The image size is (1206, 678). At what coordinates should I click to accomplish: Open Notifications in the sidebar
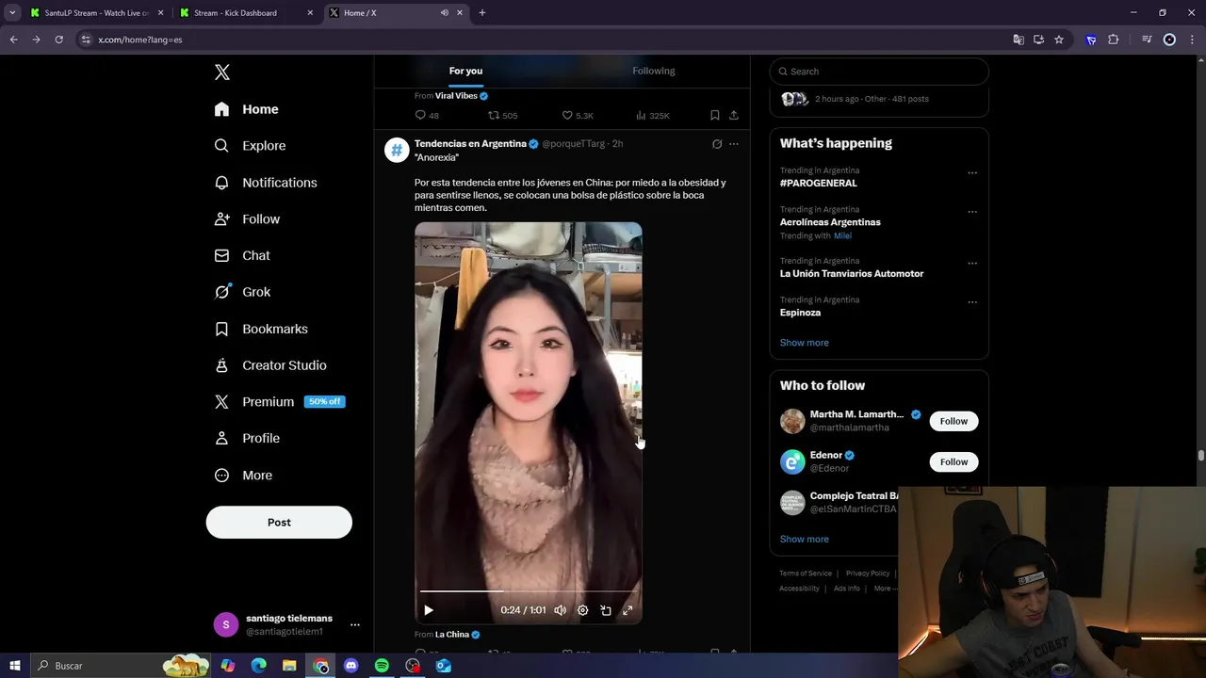pos(266,183)
